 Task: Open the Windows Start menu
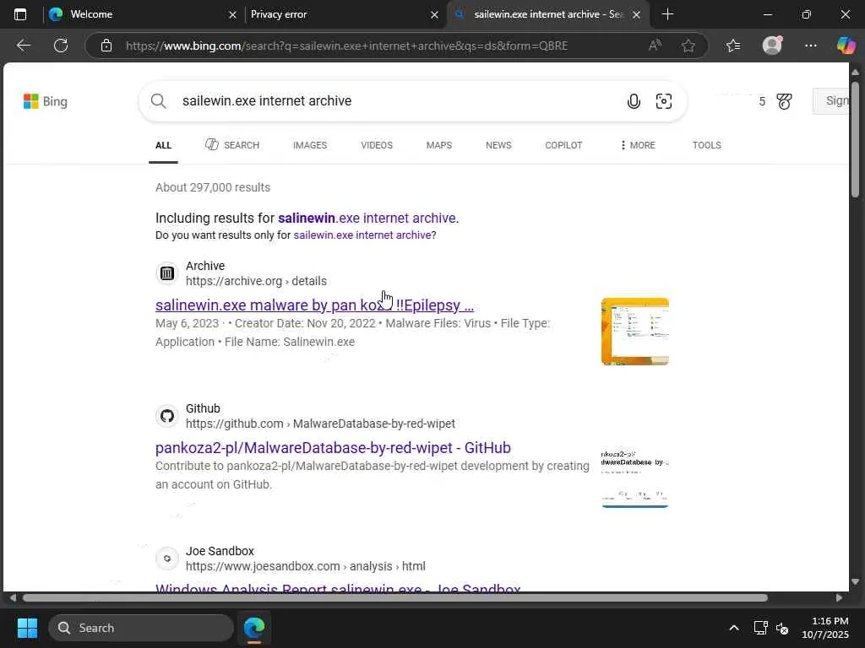click(27, 628)
